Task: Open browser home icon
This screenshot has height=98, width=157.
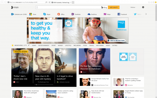Action: [x=149, y=2]
